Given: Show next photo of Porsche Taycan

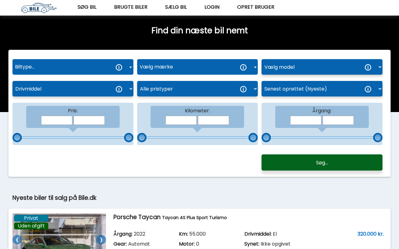Looking at the screenshot, I should 101,240.
